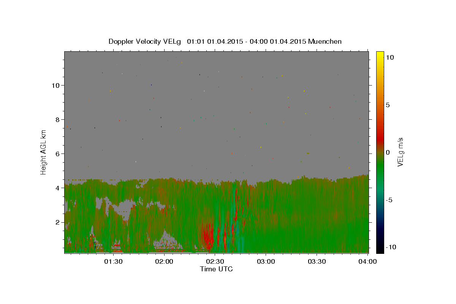Click the 'VELg m/s' colorbar label
Screen dimensions: 456x304
(400, 152)
